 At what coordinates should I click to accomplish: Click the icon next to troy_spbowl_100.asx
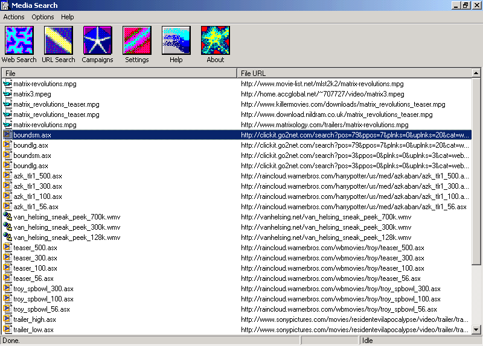pos(7,299)
